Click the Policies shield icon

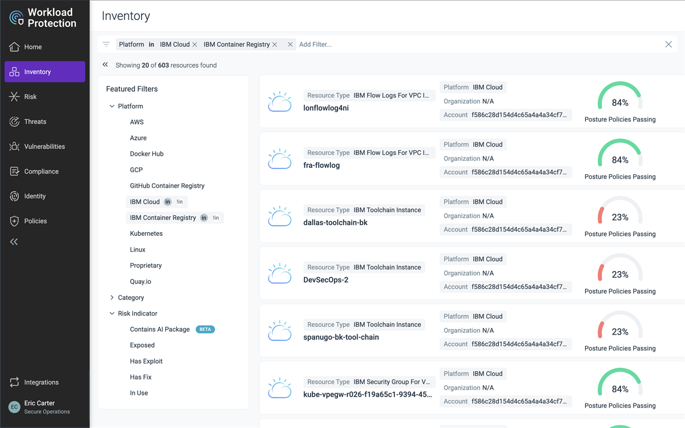point(14,221)
